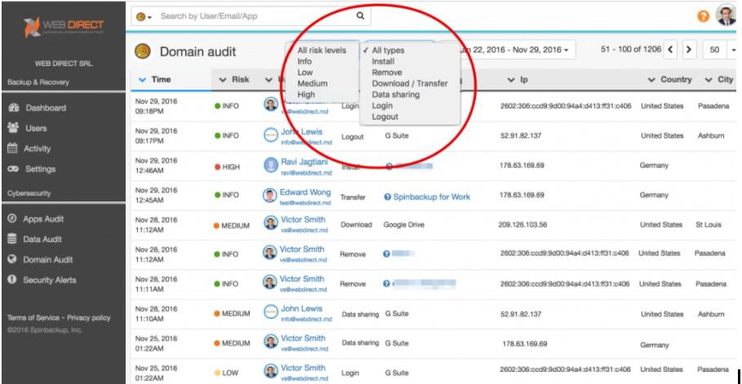Open Victor Smith Download row user link
This screenshot has height=384, width=742.
(x=303, y=219)
